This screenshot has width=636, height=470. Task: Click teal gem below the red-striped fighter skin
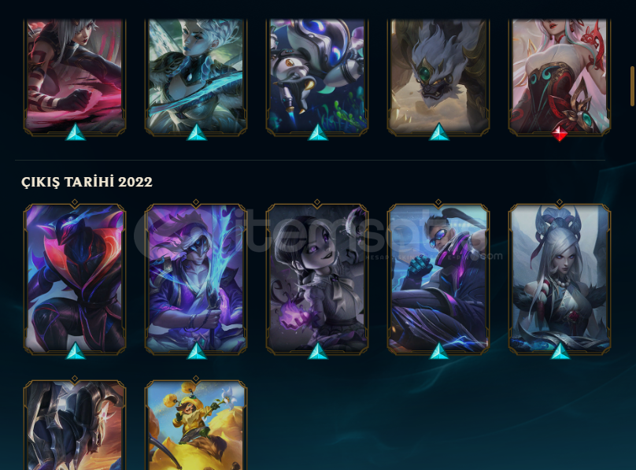(76, 132)
